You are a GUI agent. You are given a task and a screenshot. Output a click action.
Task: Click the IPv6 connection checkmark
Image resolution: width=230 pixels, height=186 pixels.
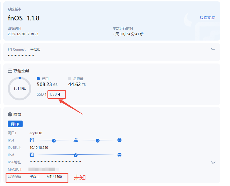76,155
